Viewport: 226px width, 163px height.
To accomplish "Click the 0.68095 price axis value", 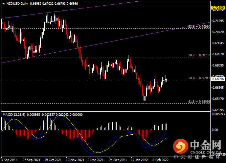I will (218, 65).
